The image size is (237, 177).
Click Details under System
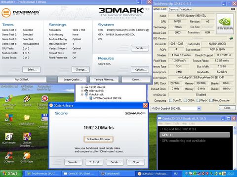(140, 48)
